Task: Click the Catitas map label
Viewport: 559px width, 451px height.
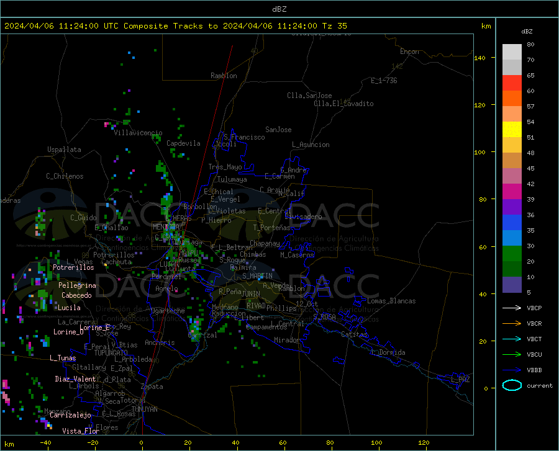Action: [x=354, y=334]
